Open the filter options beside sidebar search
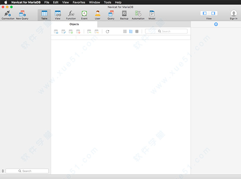This screenshot has width=241, height=179. (x=3, y=171)
